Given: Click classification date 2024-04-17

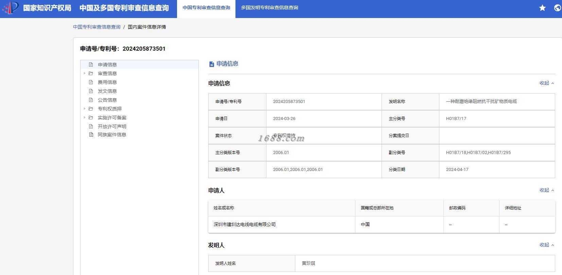Looking at the screenshot, I should pos(457,169).
